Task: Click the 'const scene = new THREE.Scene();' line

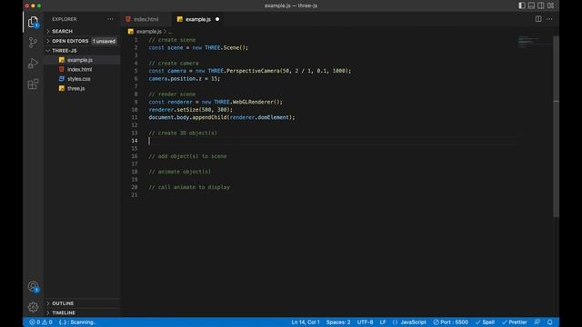Action: coord(198,47)
